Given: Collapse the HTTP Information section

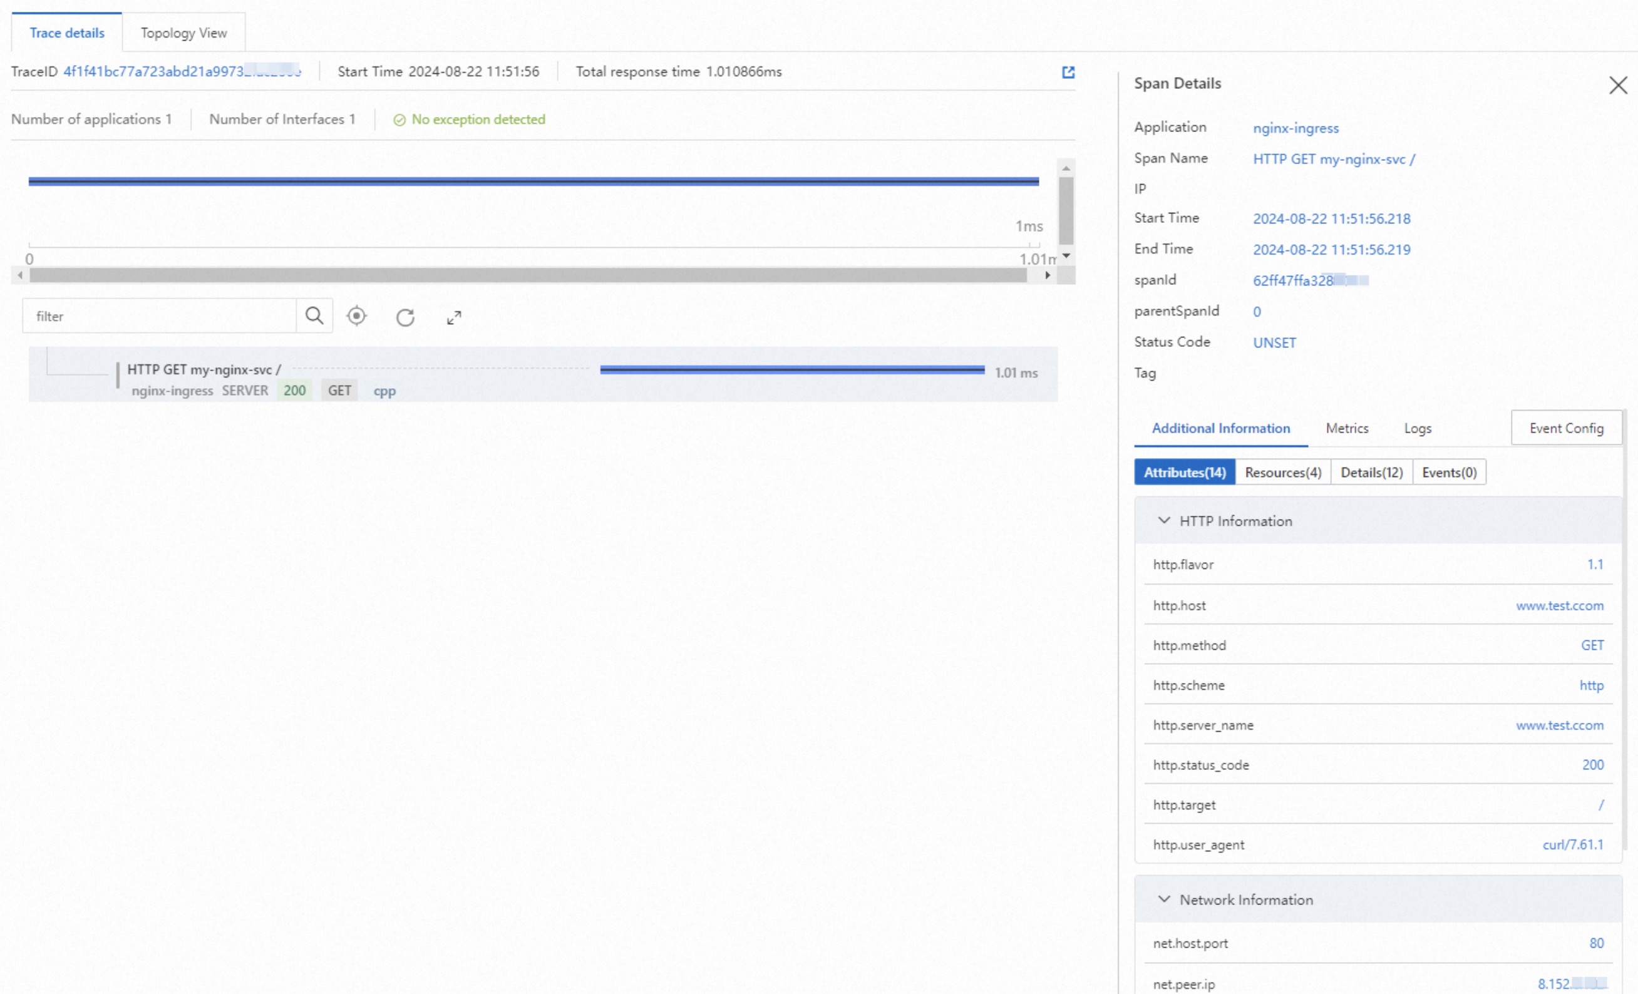Looking at the screenshot, I should (x=1163, y=520).
